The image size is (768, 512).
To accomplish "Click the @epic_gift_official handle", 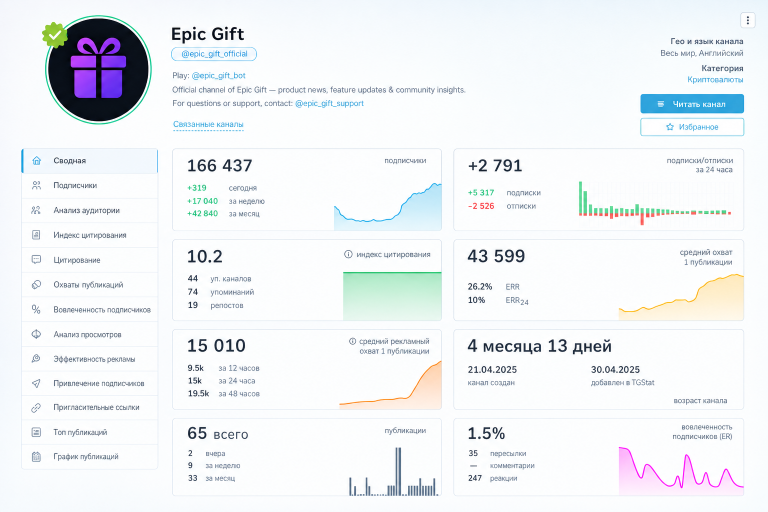I will pos(214,54).
